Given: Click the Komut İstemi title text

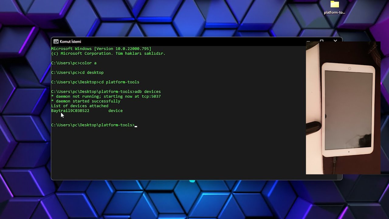Looking at the screenshot, I should tap(70, 42).
